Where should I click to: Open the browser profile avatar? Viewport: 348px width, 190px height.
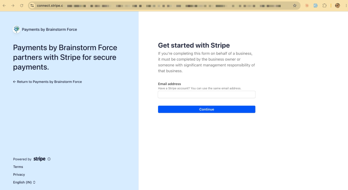tap(337, 5)
